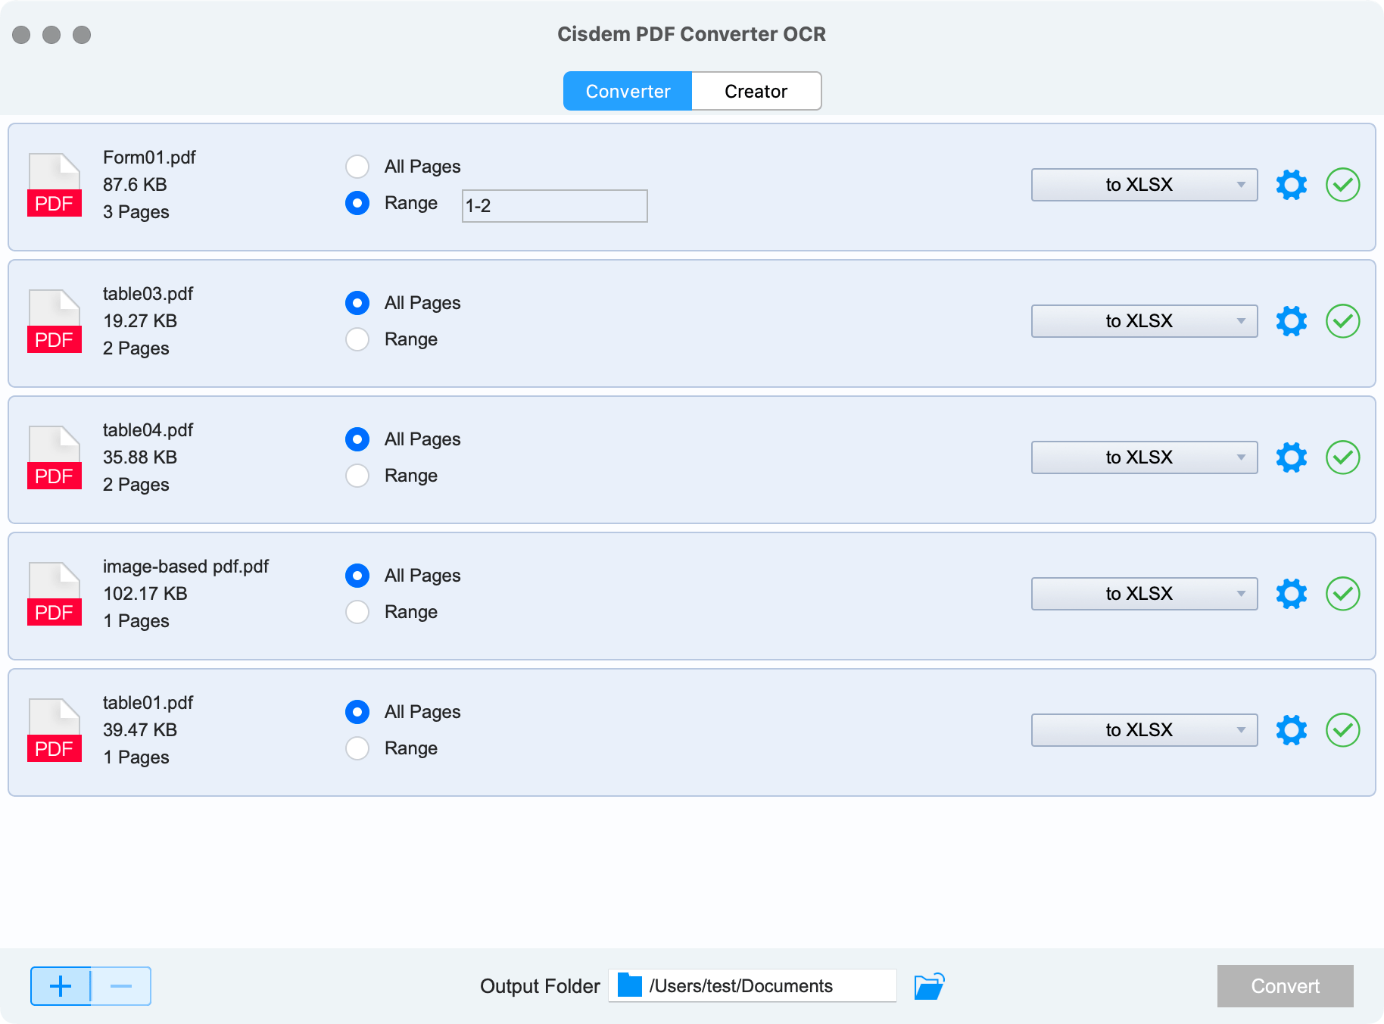The width and height of the screenshot is (1384, 1024).
Task: Select All Pages for table01.pdf
Action: pyautogui.click(x=357, y=712)
